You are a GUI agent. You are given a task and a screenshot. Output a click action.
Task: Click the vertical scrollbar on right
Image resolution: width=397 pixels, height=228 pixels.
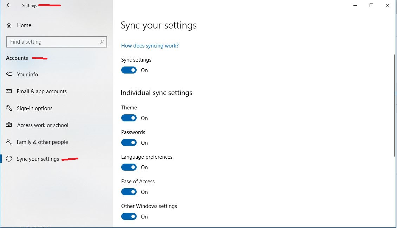point(395,105)
